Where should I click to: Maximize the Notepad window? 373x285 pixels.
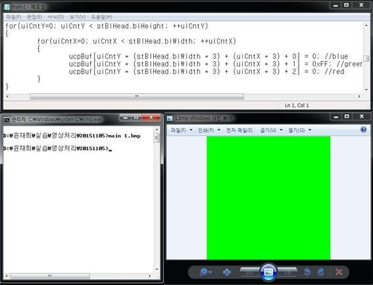(x=346, y=5)
